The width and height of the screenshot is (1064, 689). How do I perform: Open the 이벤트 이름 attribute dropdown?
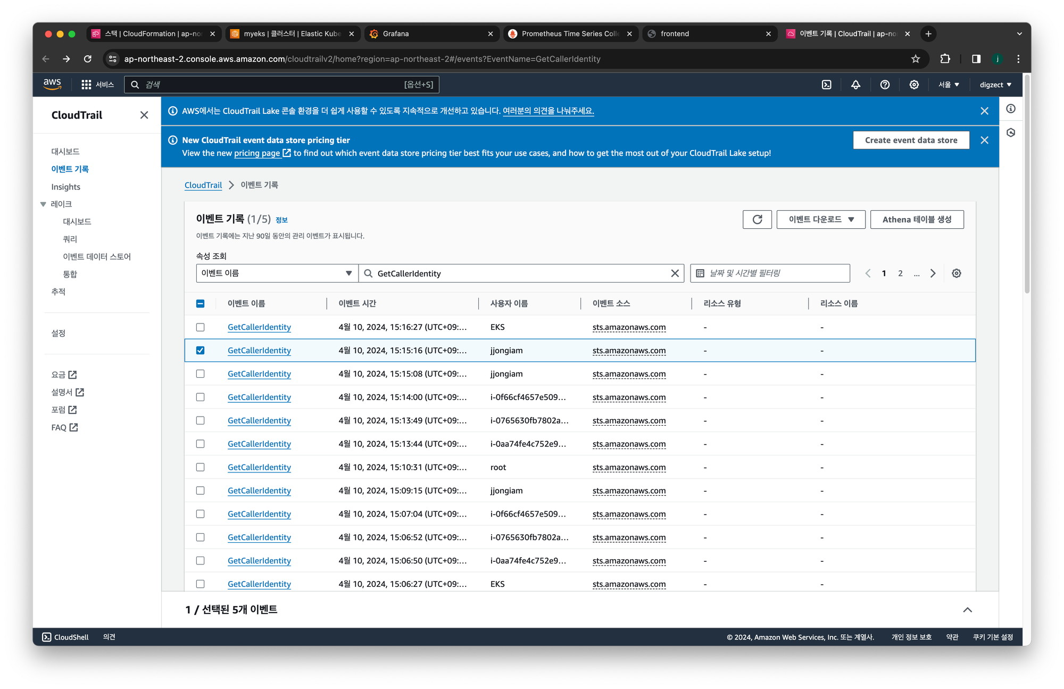pyautogui.click(x=277, y=273)
